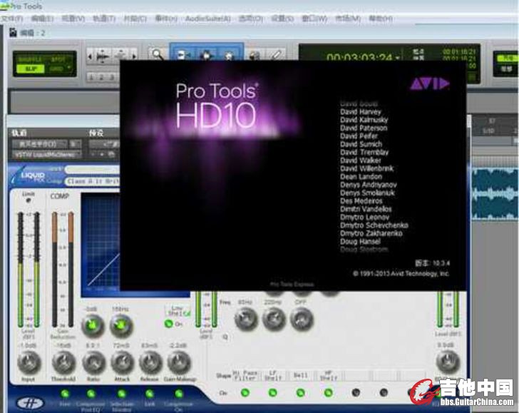Enable Shuffle edit mode
This screenshot has height=413, width=519.
pyautogui.click(x=30, y=59)
